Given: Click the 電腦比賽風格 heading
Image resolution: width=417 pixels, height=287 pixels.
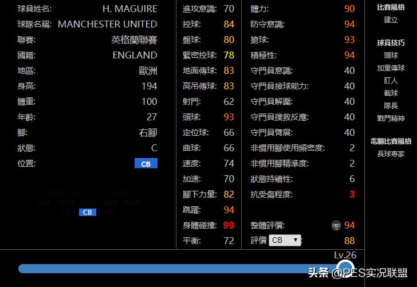Looking at the screenshot, I should point(391,141).
